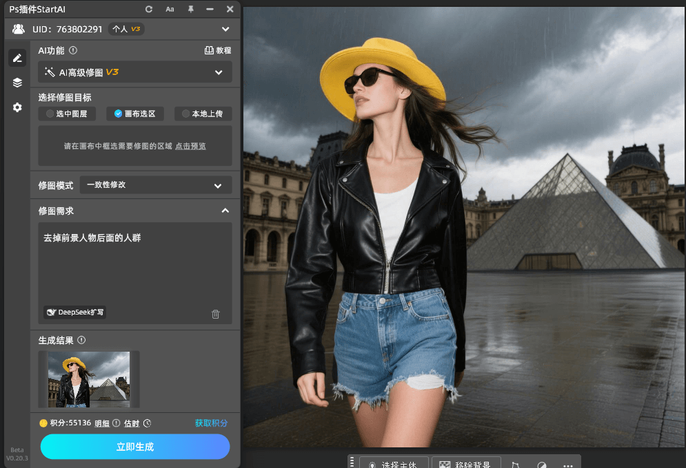The height and width of the screenshot is (468, 686).
Task: Open settings gear in plugin sidebar
Action: point(17,107)
